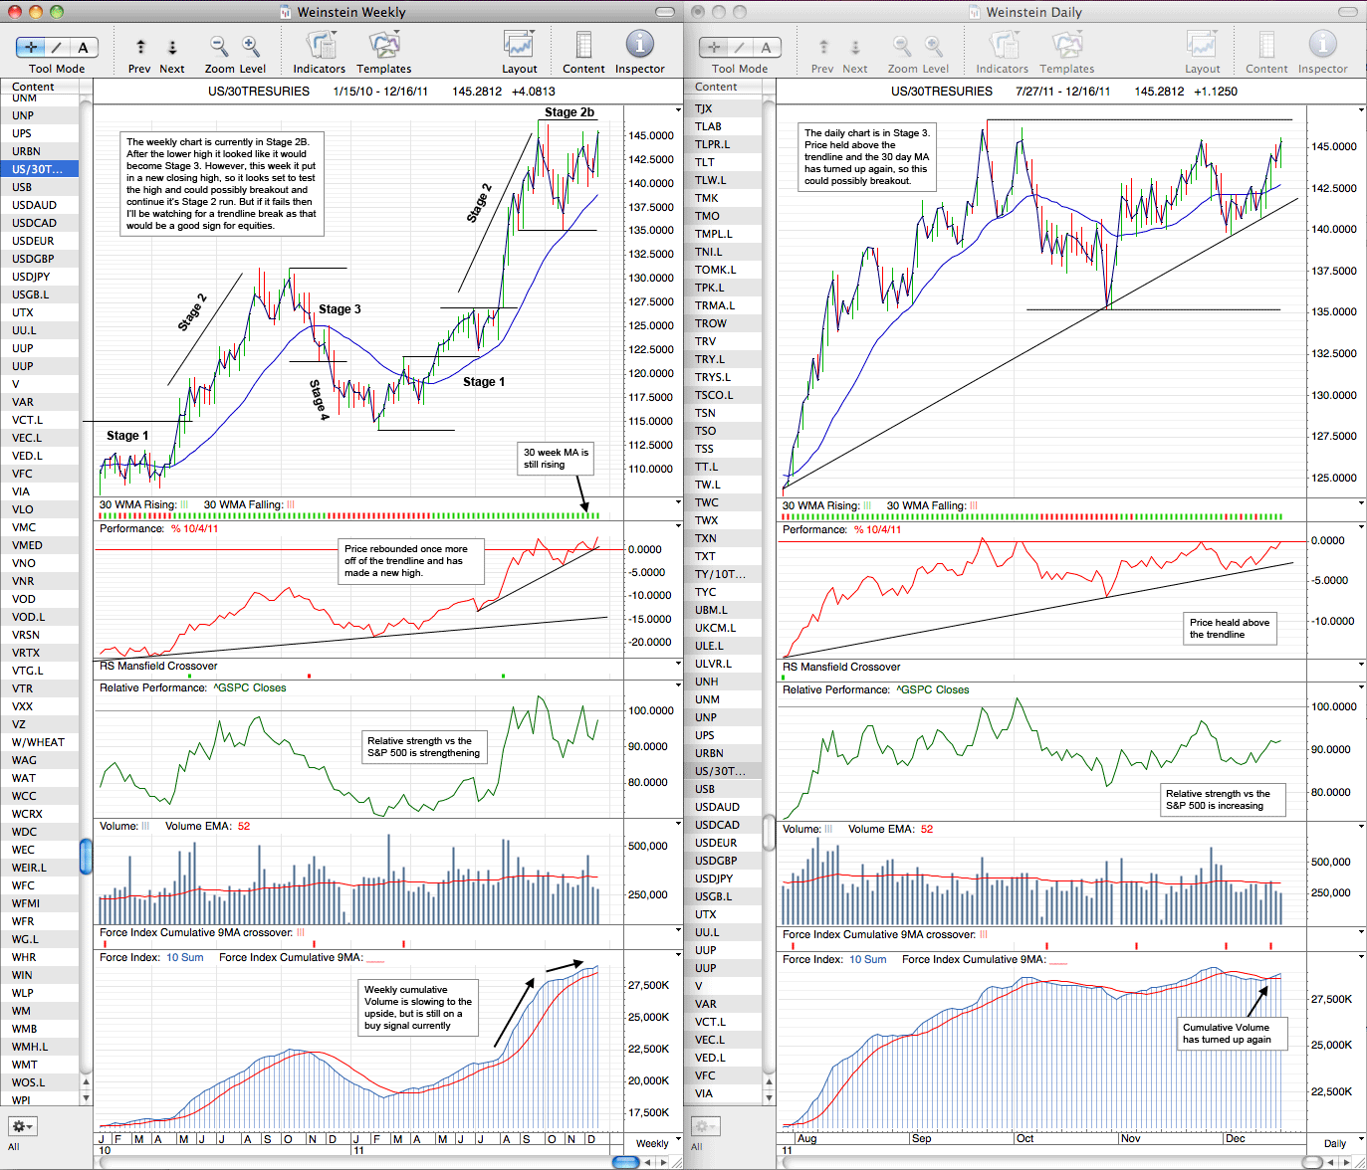Select USDGBP in the Daily content list
Image resolution: width=1367 pixels, height=1170 pixels.
click(x=723, y=861)
